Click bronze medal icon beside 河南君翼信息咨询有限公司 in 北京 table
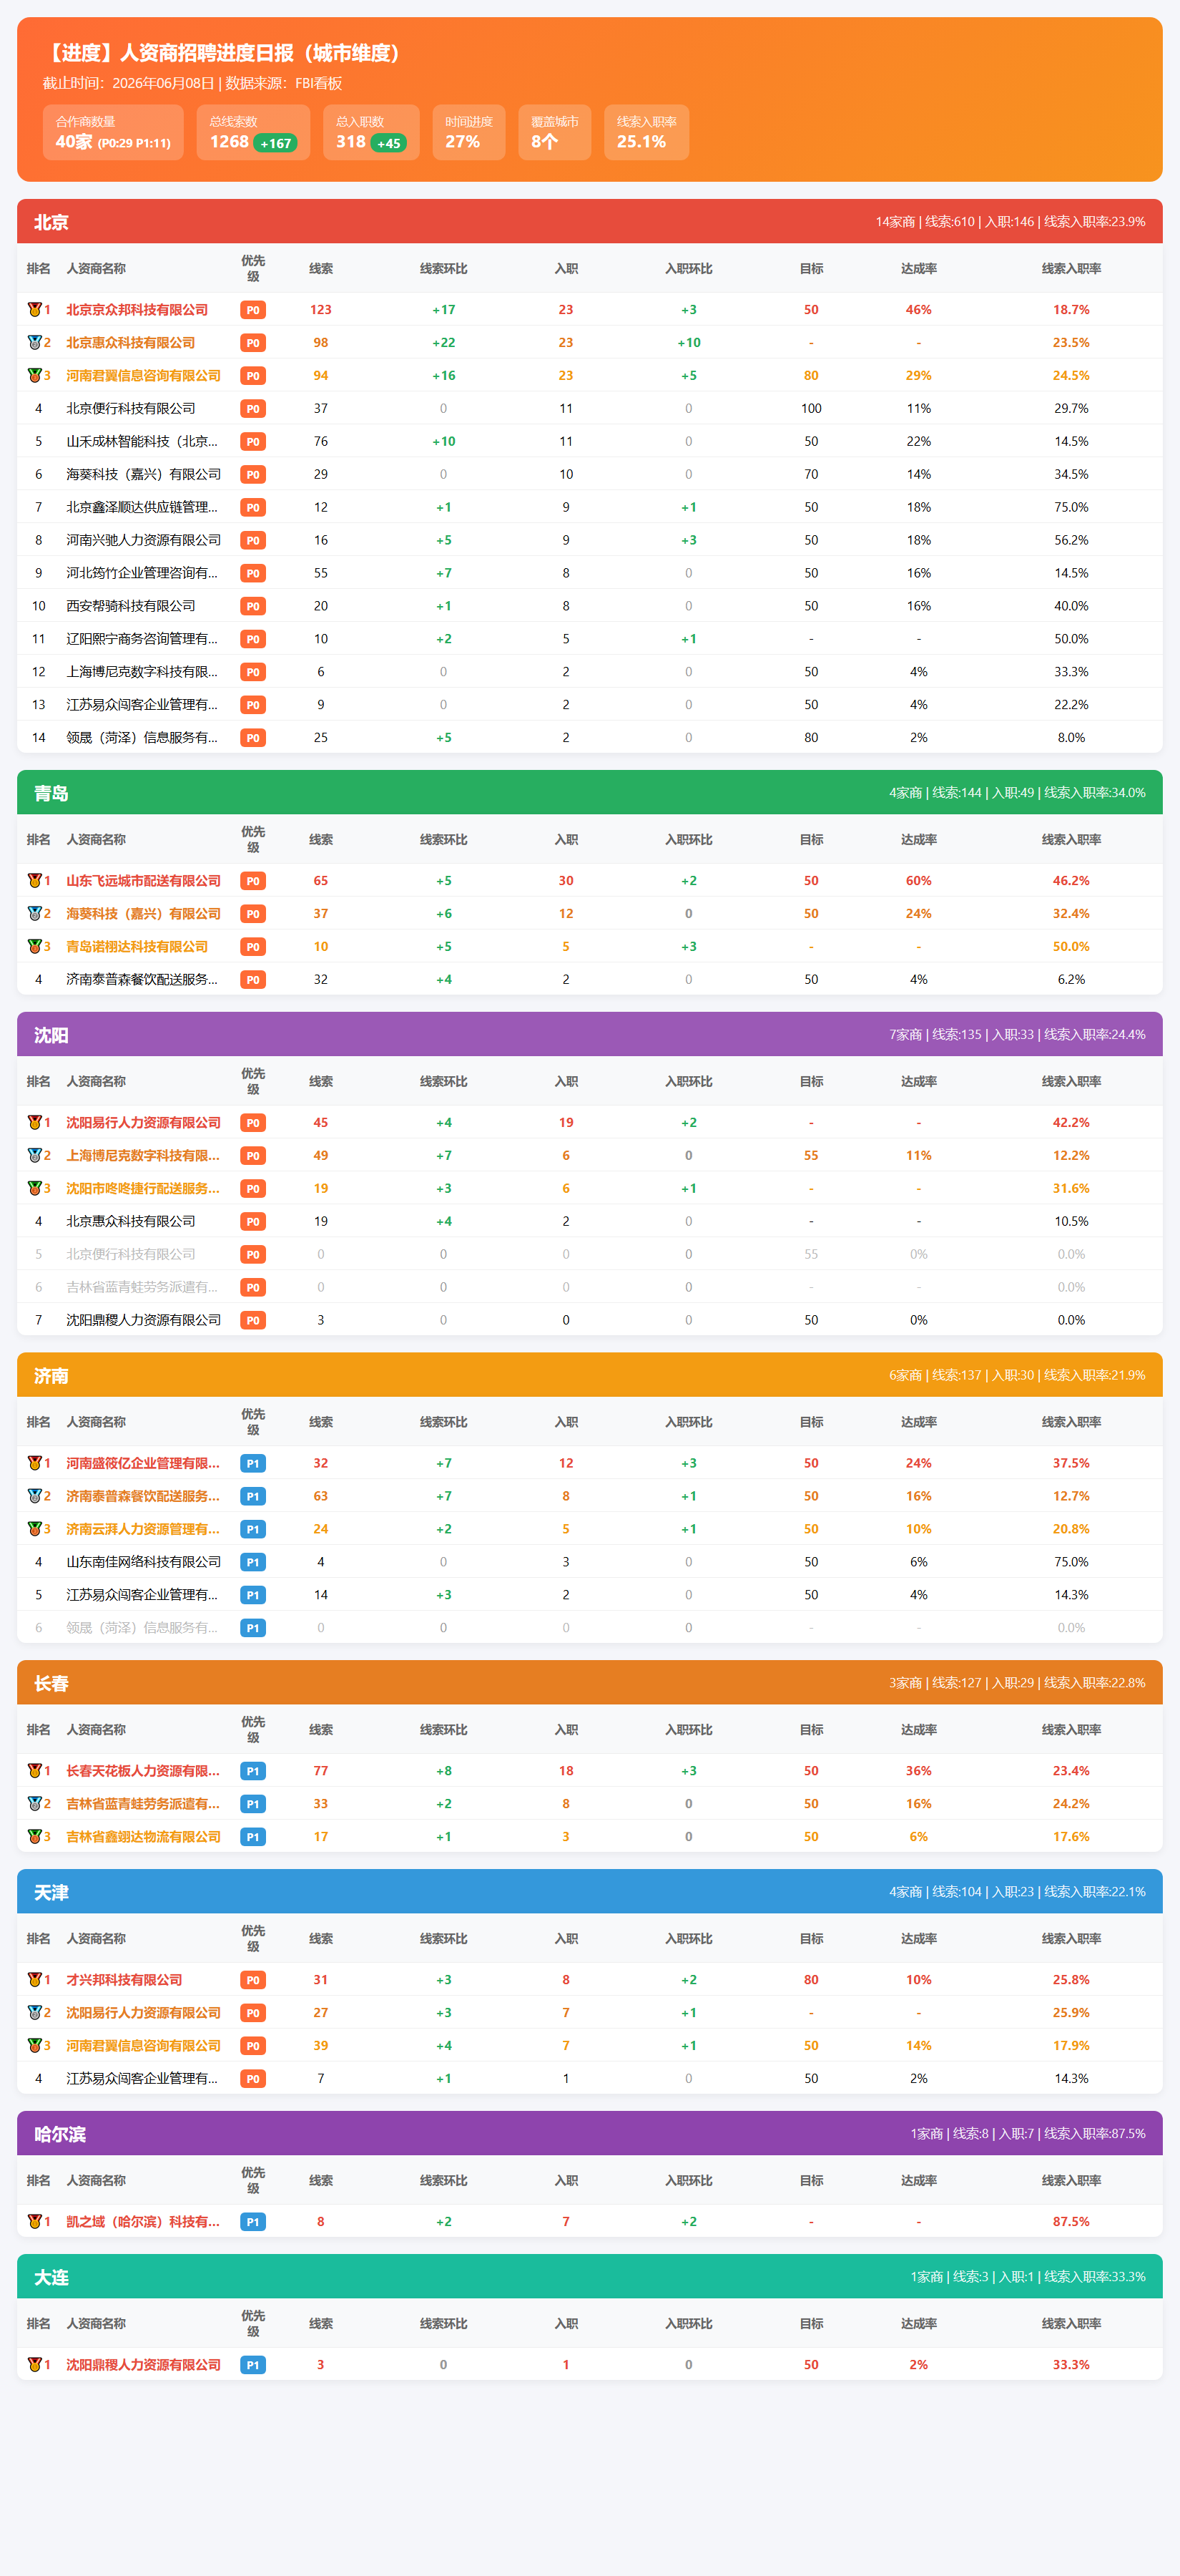Screen dimensions: 1180x2576 pos(34,376)
